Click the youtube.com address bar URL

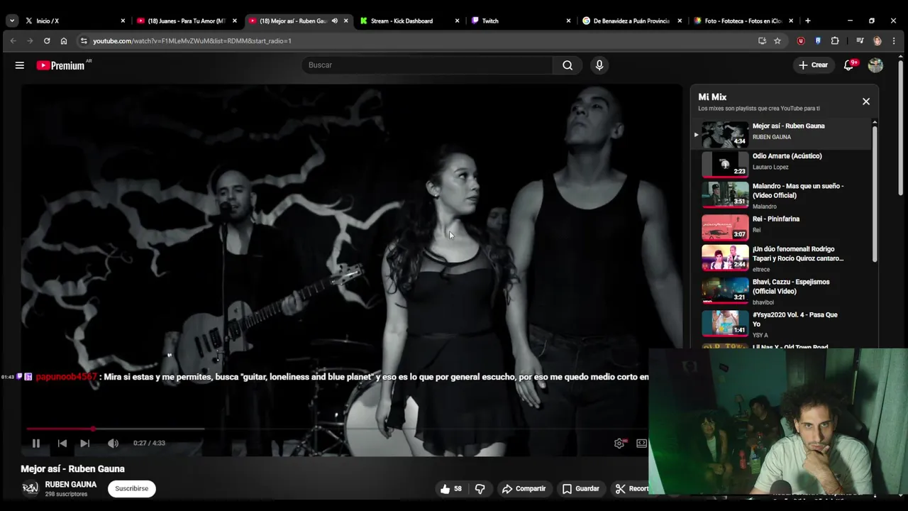click(x=192, y=41)
